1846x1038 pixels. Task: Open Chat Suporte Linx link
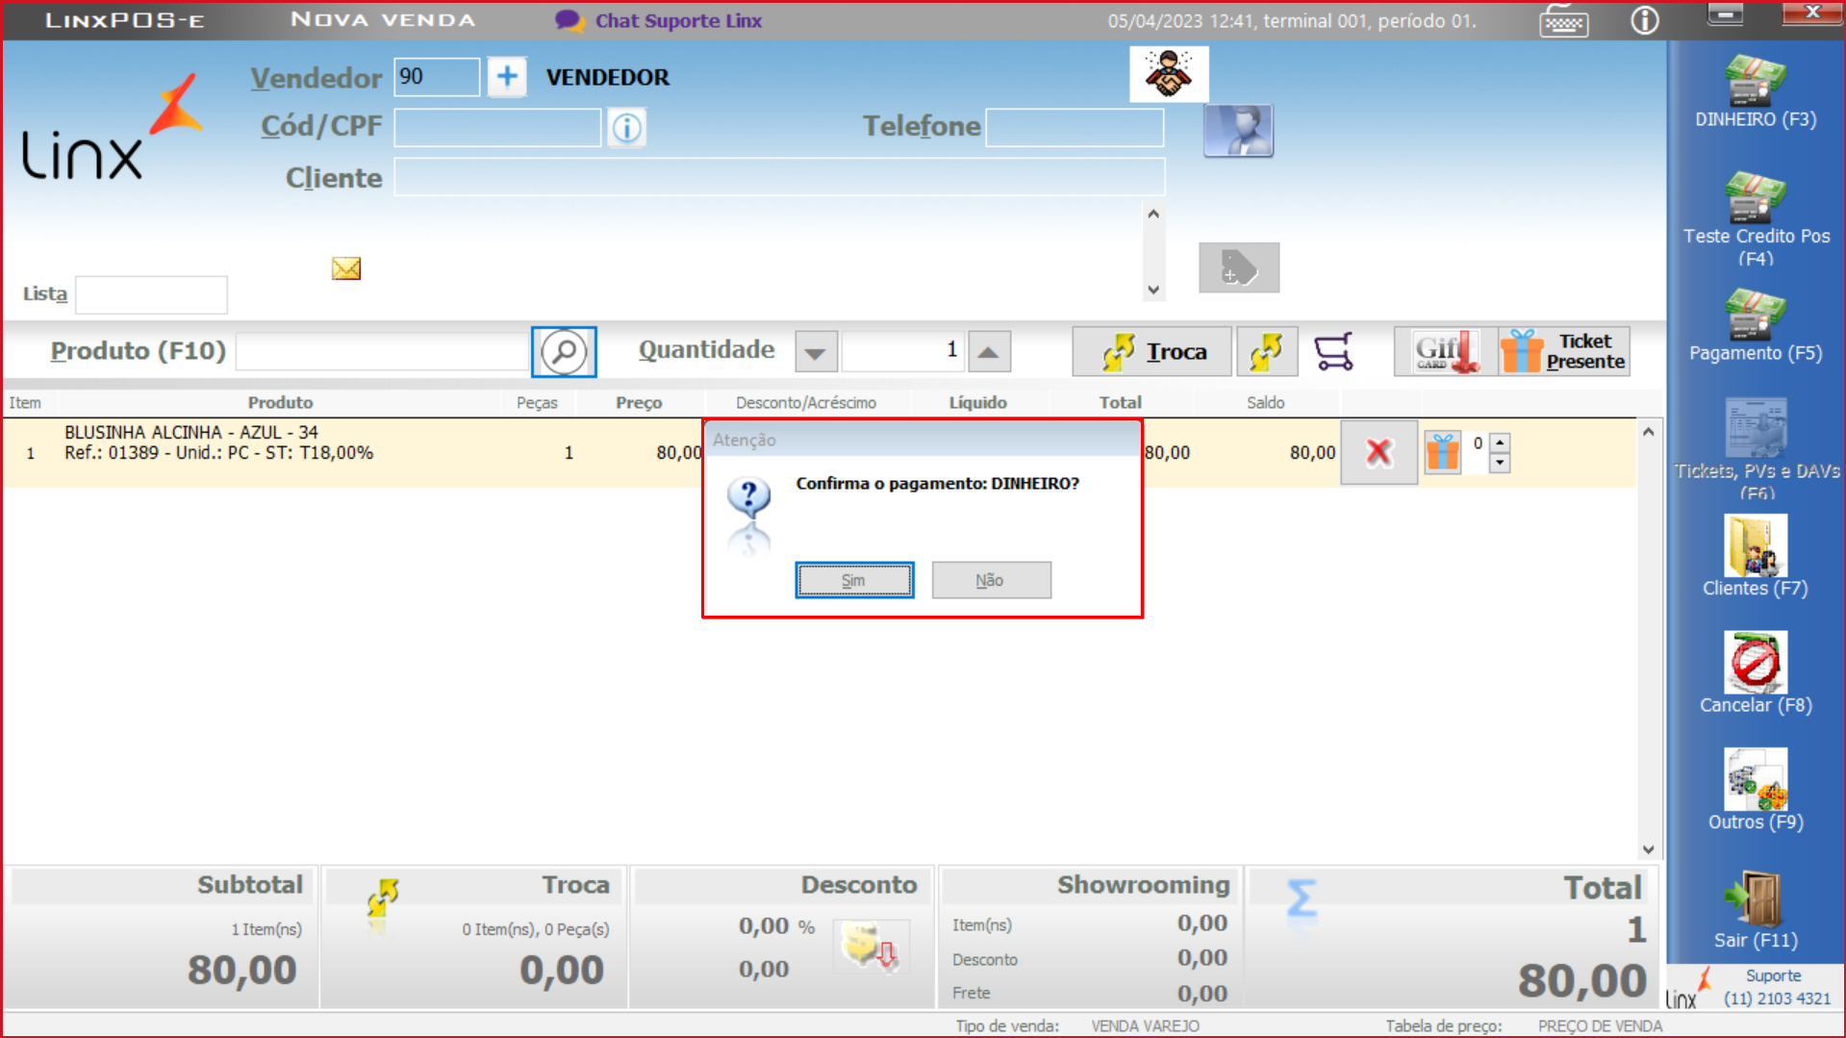[659, 20]
